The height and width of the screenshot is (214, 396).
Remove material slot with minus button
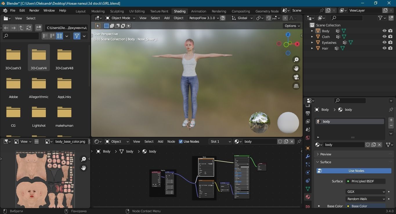tap(391, 126)
